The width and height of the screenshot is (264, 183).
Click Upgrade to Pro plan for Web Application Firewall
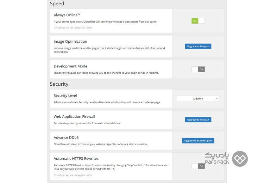click(198, 120)
